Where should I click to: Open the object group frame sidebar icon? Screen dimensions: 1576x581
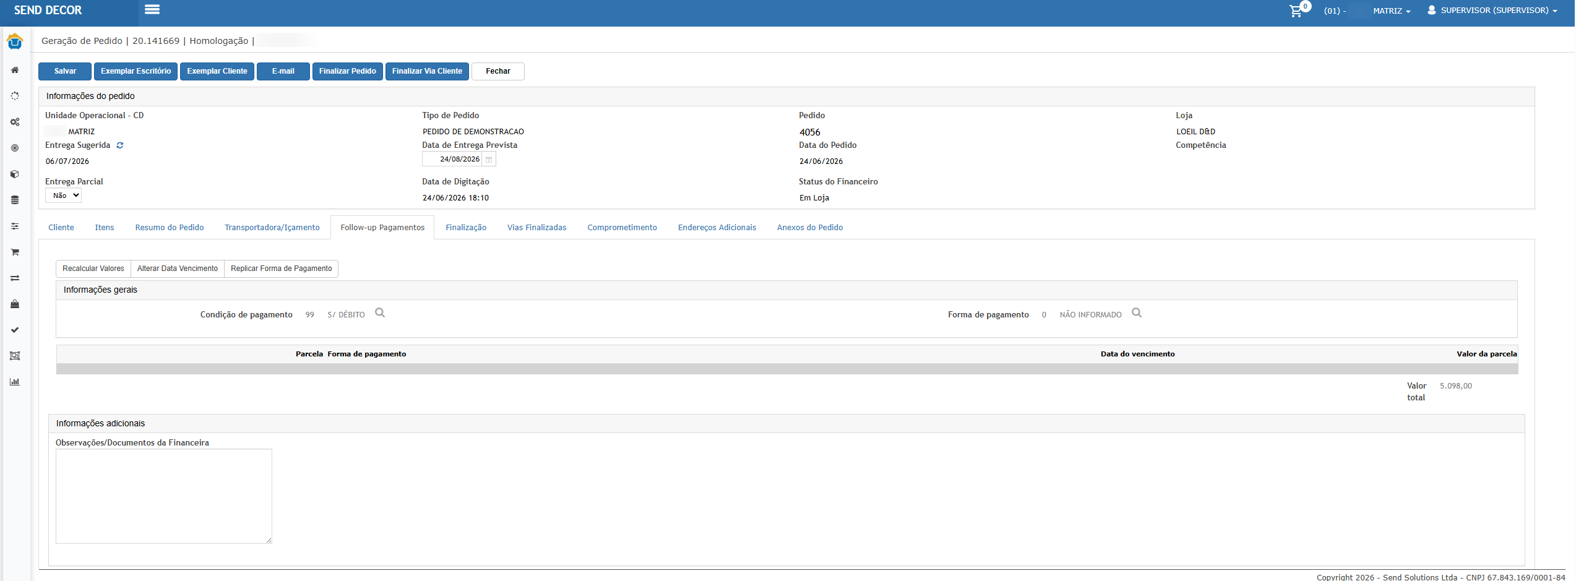(15, 356)
